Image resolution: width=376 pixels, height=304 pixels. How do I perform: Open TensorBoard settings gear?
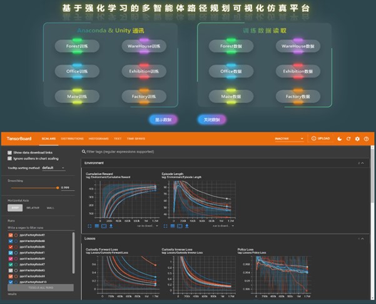357,139
